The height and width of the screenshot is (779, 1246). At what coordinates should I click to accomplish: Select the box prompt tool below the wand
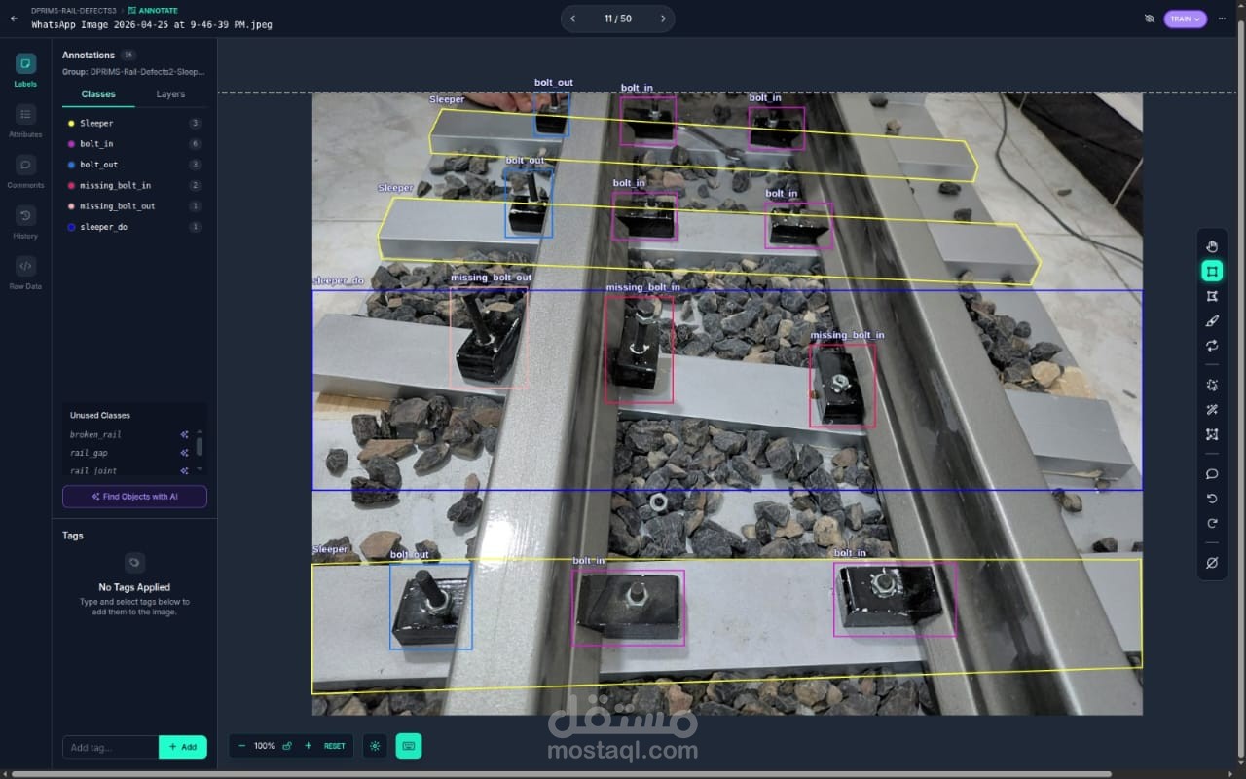pyautogui.click(x=1212, y=434)
